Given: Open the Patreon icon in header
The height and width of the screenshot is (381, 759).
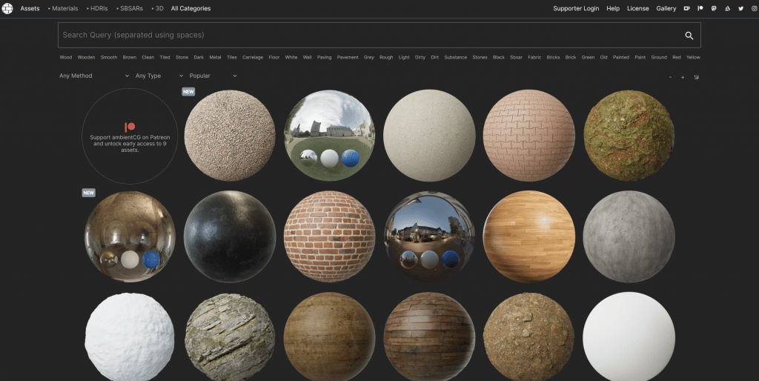Looking at the screenshot, I should pyautogui.click(x=700, y=8).
